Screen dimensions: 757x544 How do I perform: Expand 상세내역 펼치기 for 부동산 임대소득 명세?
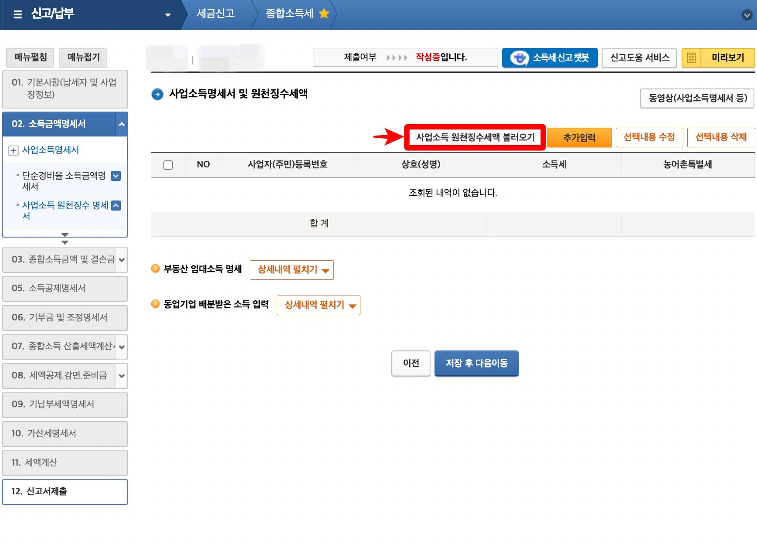291,269
